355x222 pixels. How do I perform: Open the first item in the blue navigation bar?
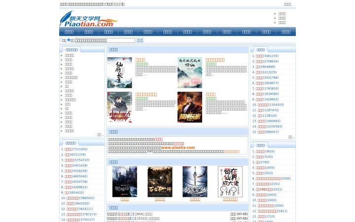[69, 32]
